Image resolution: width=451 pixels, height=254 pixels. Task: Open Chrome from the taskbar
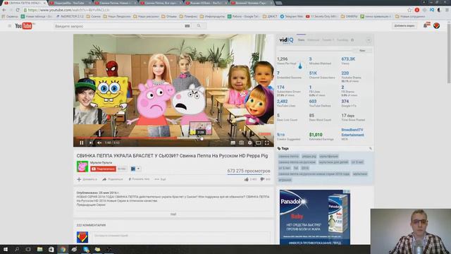click(63, 249)
